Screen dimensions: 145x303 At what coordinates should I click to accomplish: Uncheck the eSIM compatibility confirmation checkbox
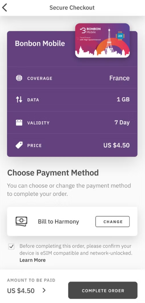pos(12,246)
